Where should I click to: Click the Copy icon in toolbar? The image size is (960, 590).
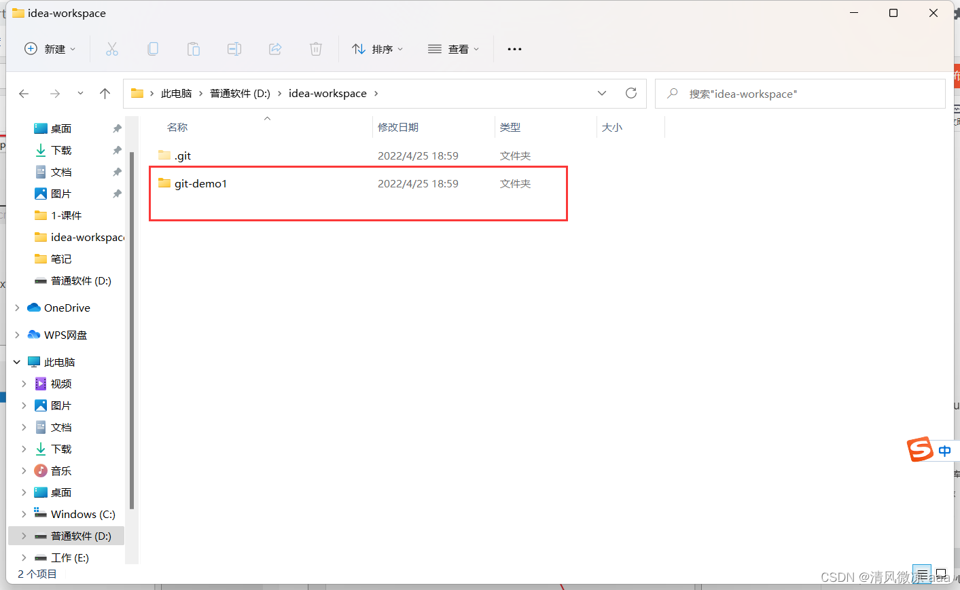(x=153, y=49)
